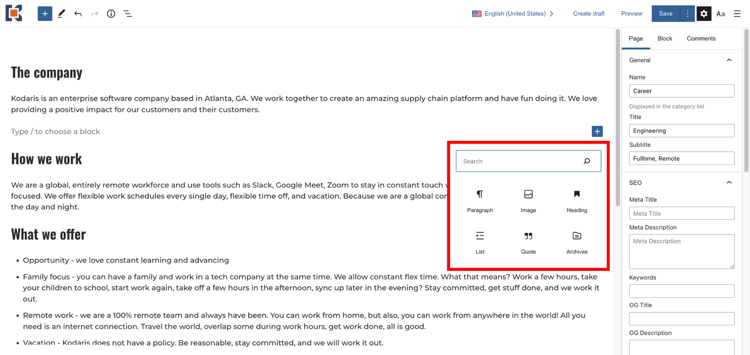750x355 pixels.
Task: Focus the Meta Description textarea
Action: 681,251
